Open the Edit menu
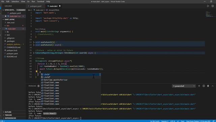 pyautogui.click(x=8, y=1)
